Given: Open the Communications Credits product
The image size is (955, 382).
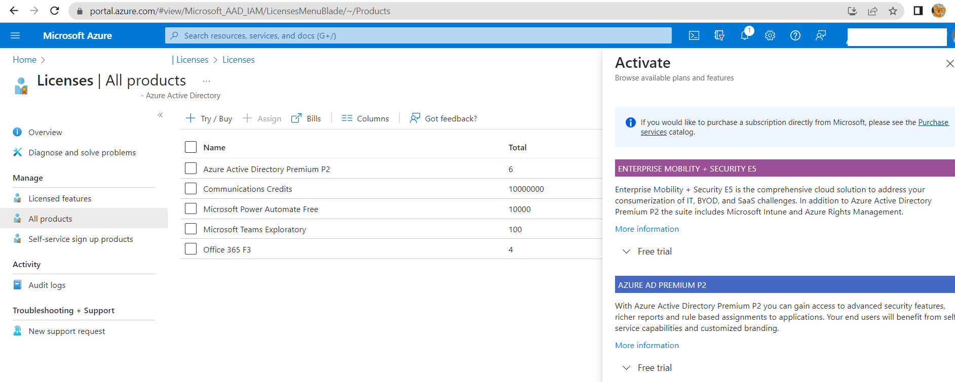Looking at the screenshot, I should click(x=248, y=189).
